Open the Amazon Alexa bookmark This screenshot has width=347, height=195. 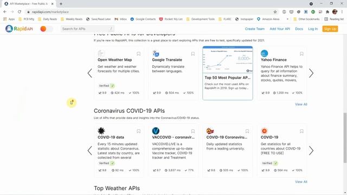click(x=268, y=19)
